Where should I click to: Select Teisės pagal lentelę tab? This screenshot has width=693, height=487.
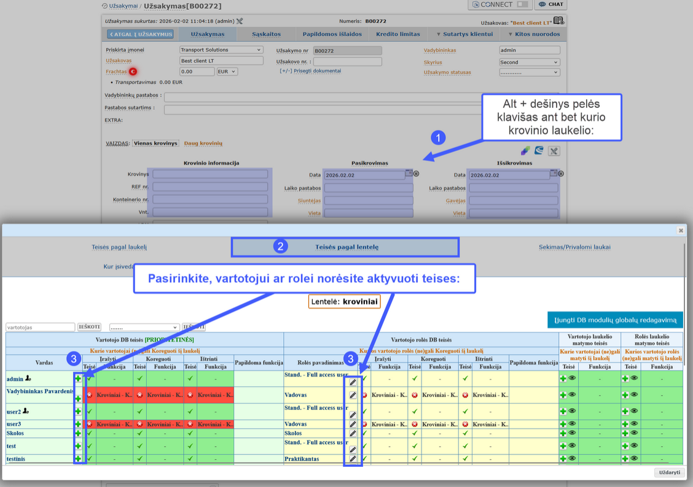click(x=346, y=247)
